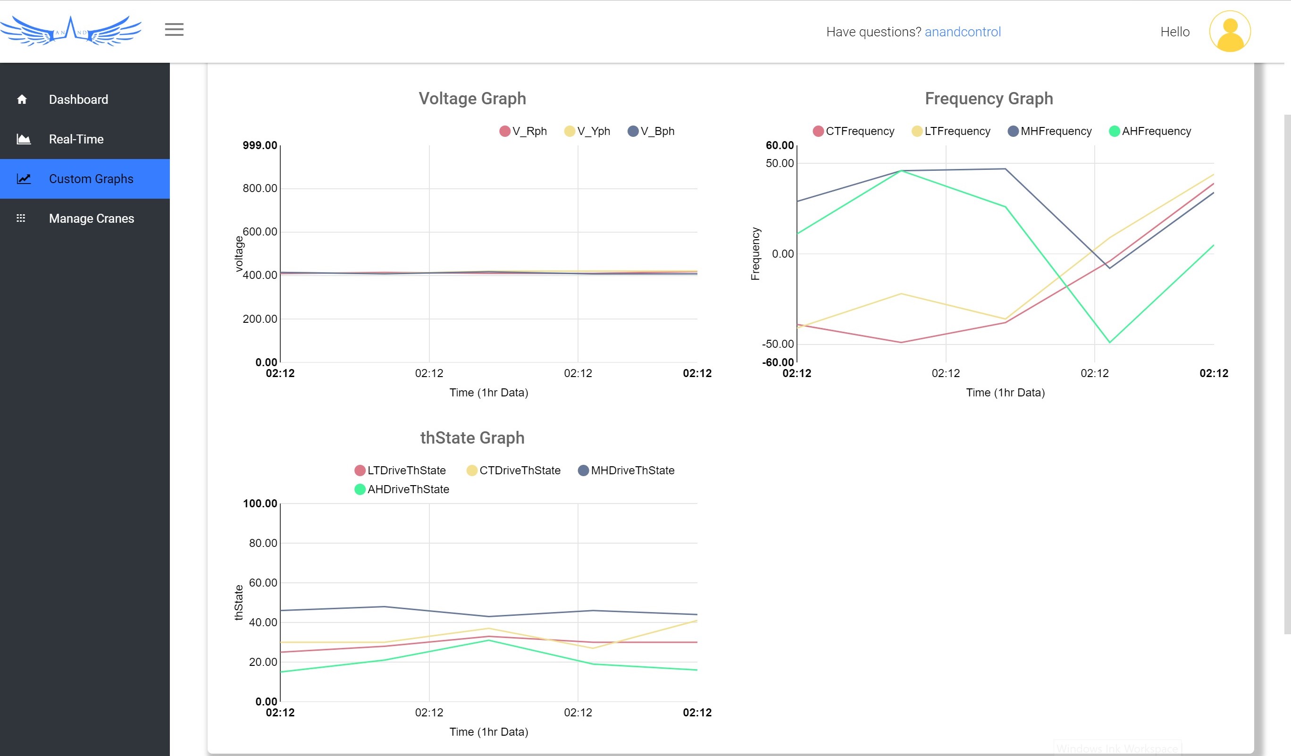
Task: Click the anandcontrol support link
Action: [x=963, y=32]
